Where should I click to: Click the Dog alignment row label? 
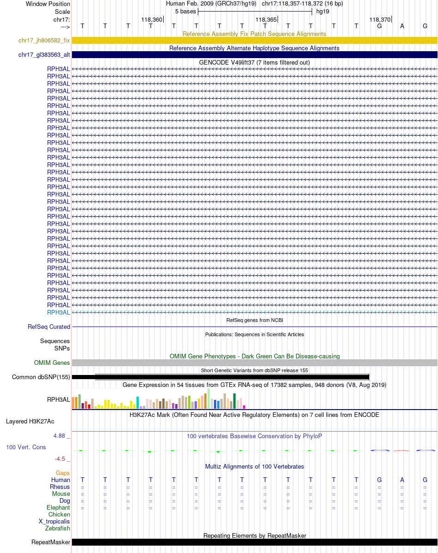tap(65, 501)
